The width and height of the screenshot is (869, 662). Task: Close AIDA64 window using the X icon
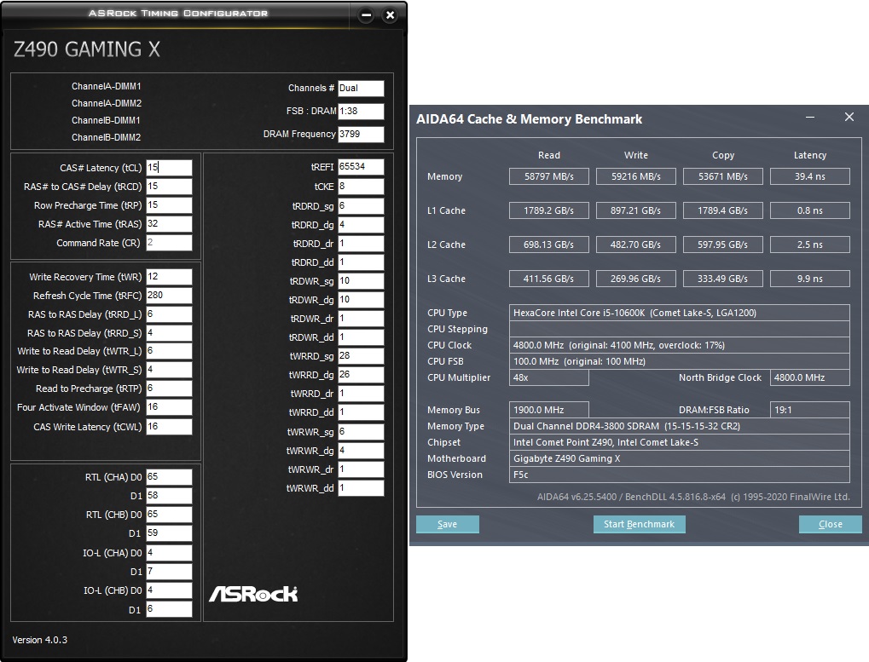click(x=849, y=117)
